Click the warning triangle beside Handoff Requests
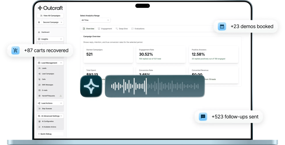The height and width of the screenshot is (145, 285). (x=61, y=96)
